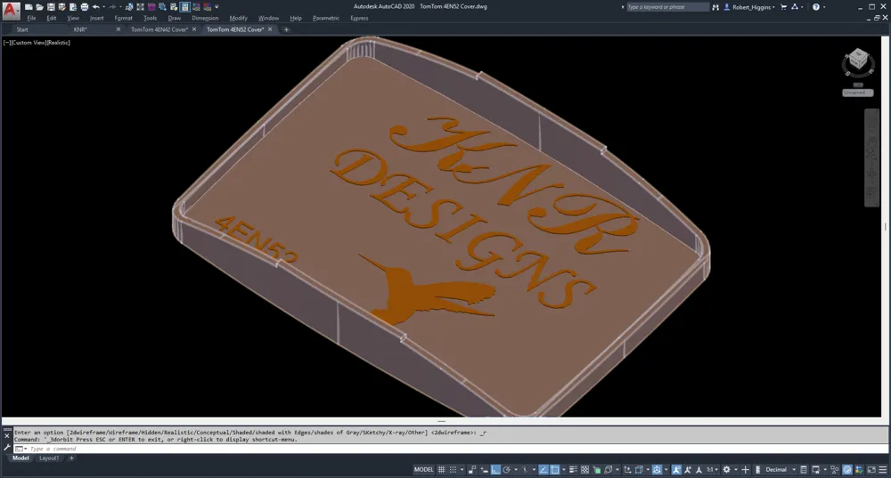Click the workspace switching gear icon

726,469
